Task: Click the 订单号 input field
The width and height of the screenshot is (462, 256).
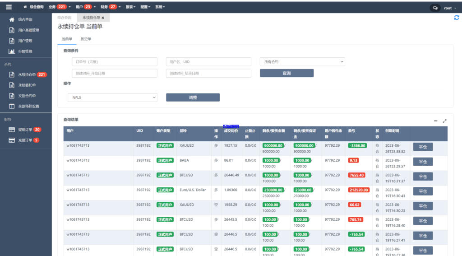Action: pos(115,61)
